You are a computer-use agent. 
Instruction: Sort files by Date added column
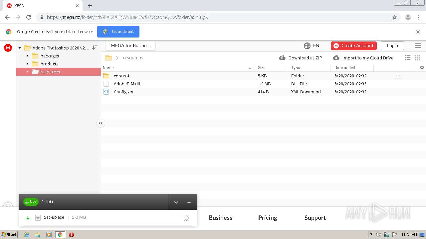352,68
